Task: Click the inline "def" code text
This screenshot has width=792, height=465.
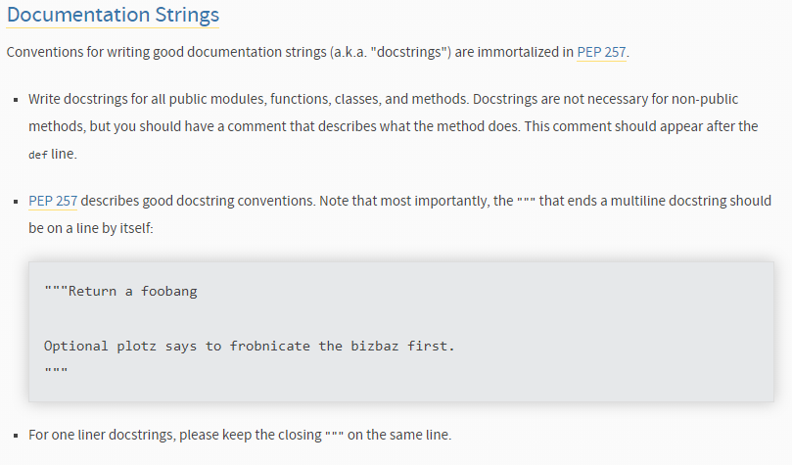Action: [37, 155]
